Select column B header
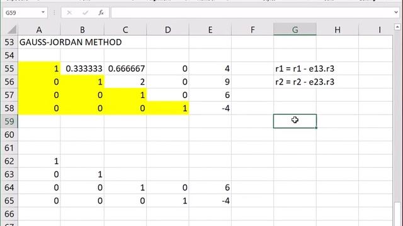403x226 pixels. [x=82, y=30]
